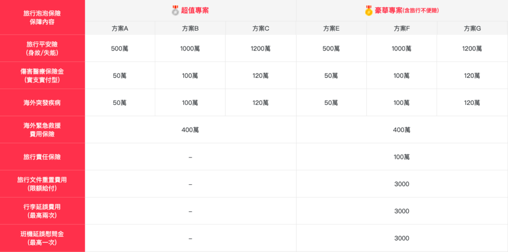This screenshot has width=508, height=252.
Task: Click the 方案B column header
Action: coord(190,29)
